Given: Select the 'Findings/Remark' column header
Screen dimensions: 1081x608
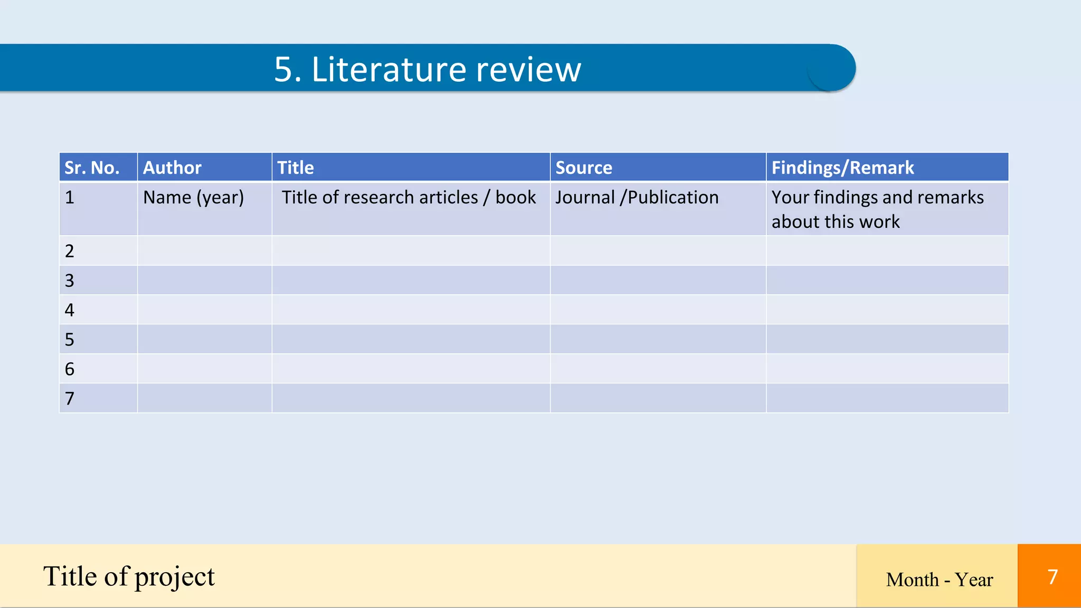Looking at the screenshot, I should (x=887, y=167).
